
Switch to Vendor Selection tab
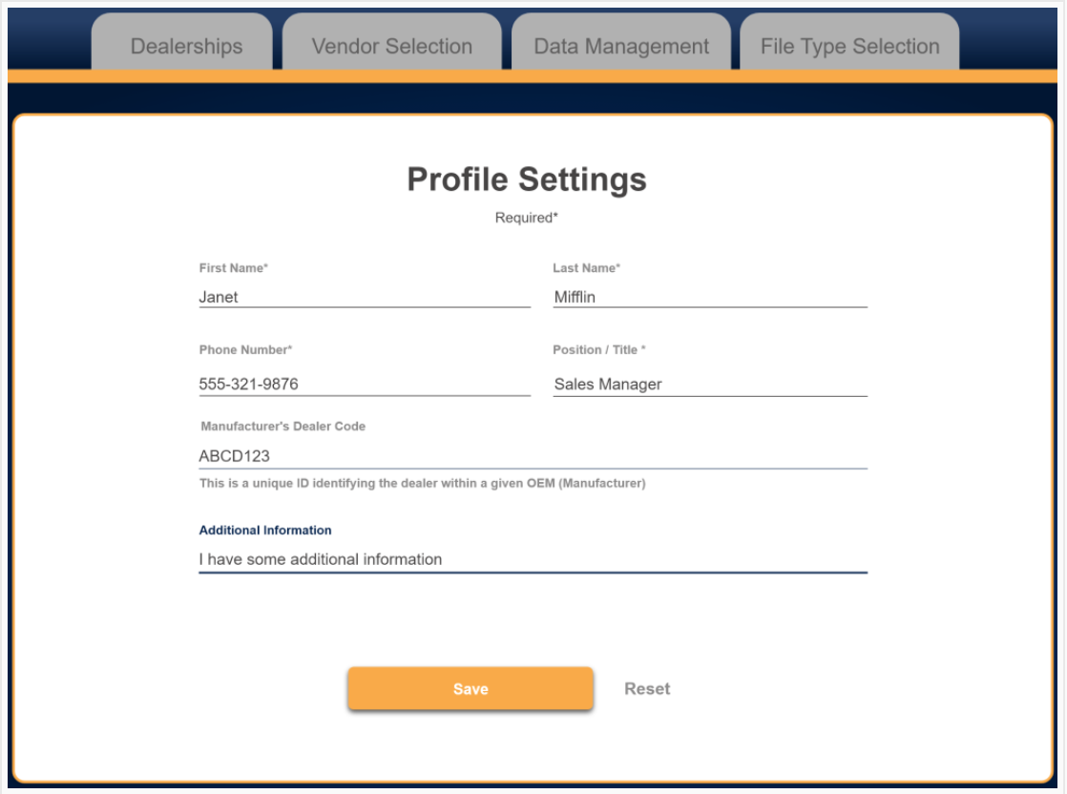coord(392,42)
